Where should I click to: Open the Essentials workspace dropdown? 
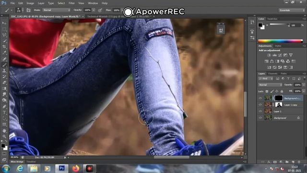[292, 10]
